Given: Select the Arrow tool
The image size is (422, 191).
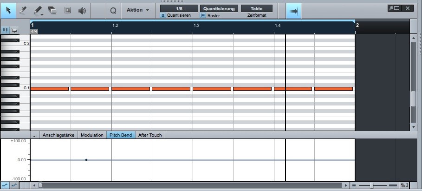Looking at the screenshot, I should pos(8,11).
